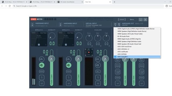
Task: Close the VB-Audio VoiceMeeter browser tab
Action: tap(82, 2)
